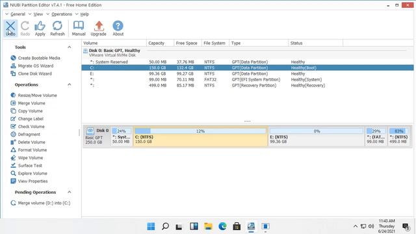Select Wipe Volume operation
This screenshot has width=416, height=234.
pos(27,157)
